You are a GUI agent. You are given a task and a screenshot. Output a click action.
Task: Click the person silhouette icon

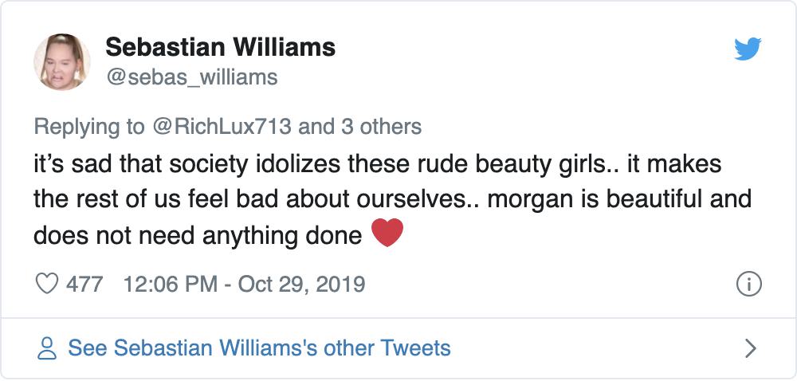pyautogui.click(x=48, y=348)
